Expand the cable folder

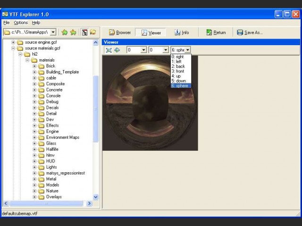coord(34,78)
